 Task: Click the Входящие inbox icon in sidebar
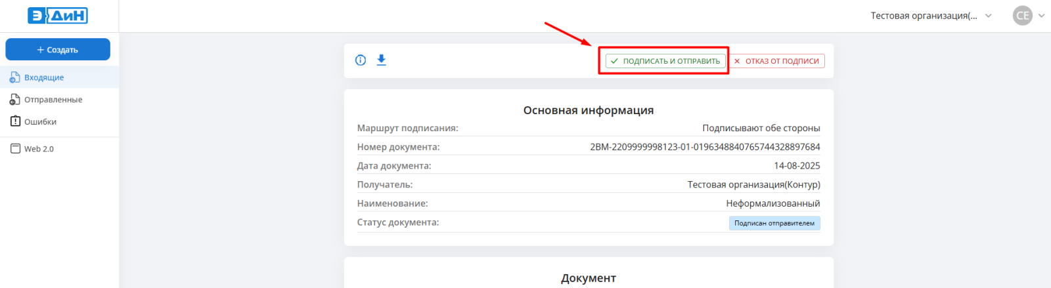click(14, 77)
